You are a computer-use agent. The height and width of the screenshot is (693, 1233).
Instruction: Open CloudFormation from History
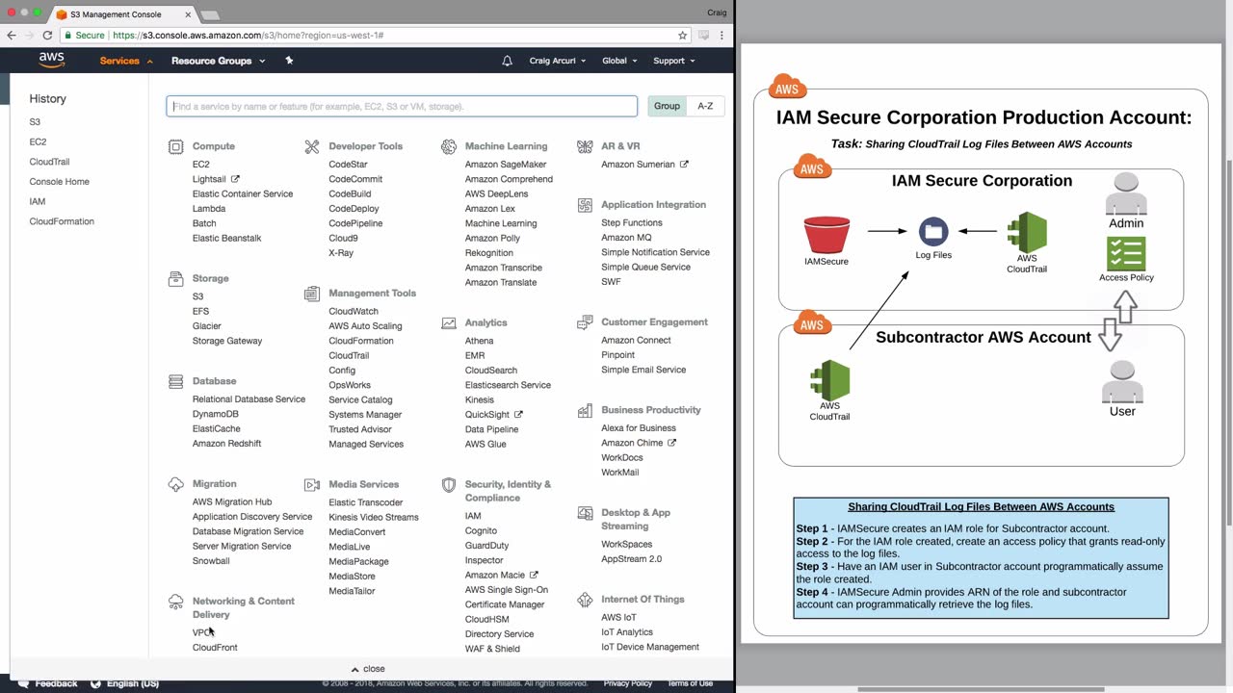tap(62, 221)
